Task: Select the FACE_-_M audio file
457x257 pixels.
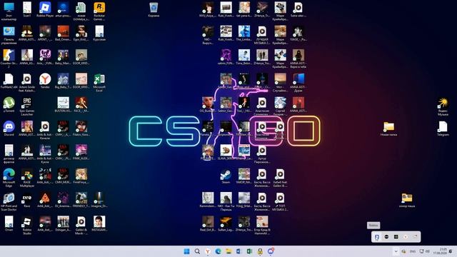Action: pyautogui.click(x=81, y=105)
